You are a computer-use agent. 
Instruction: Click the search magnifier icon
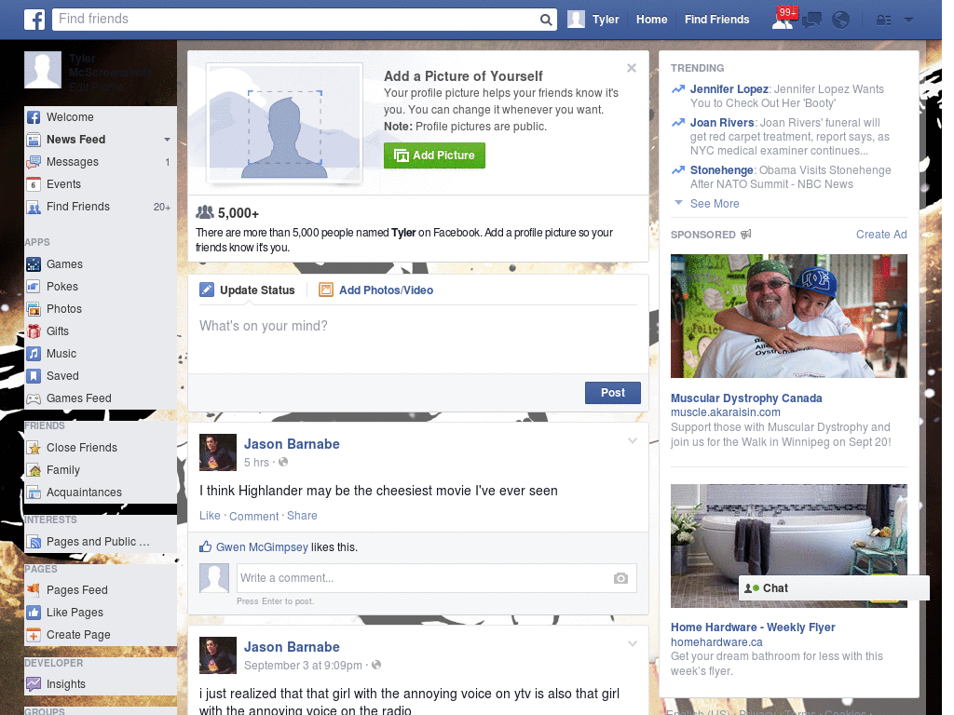pos(546,20)
